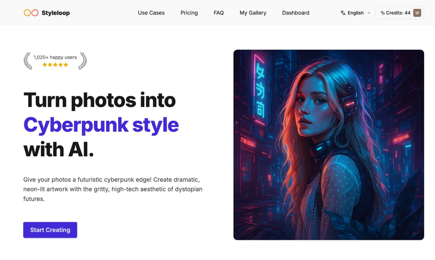
Task: Click the language translate icon
Action: point(343,13)
